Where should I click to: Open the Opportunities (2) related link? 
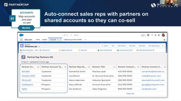click(67, 50)
